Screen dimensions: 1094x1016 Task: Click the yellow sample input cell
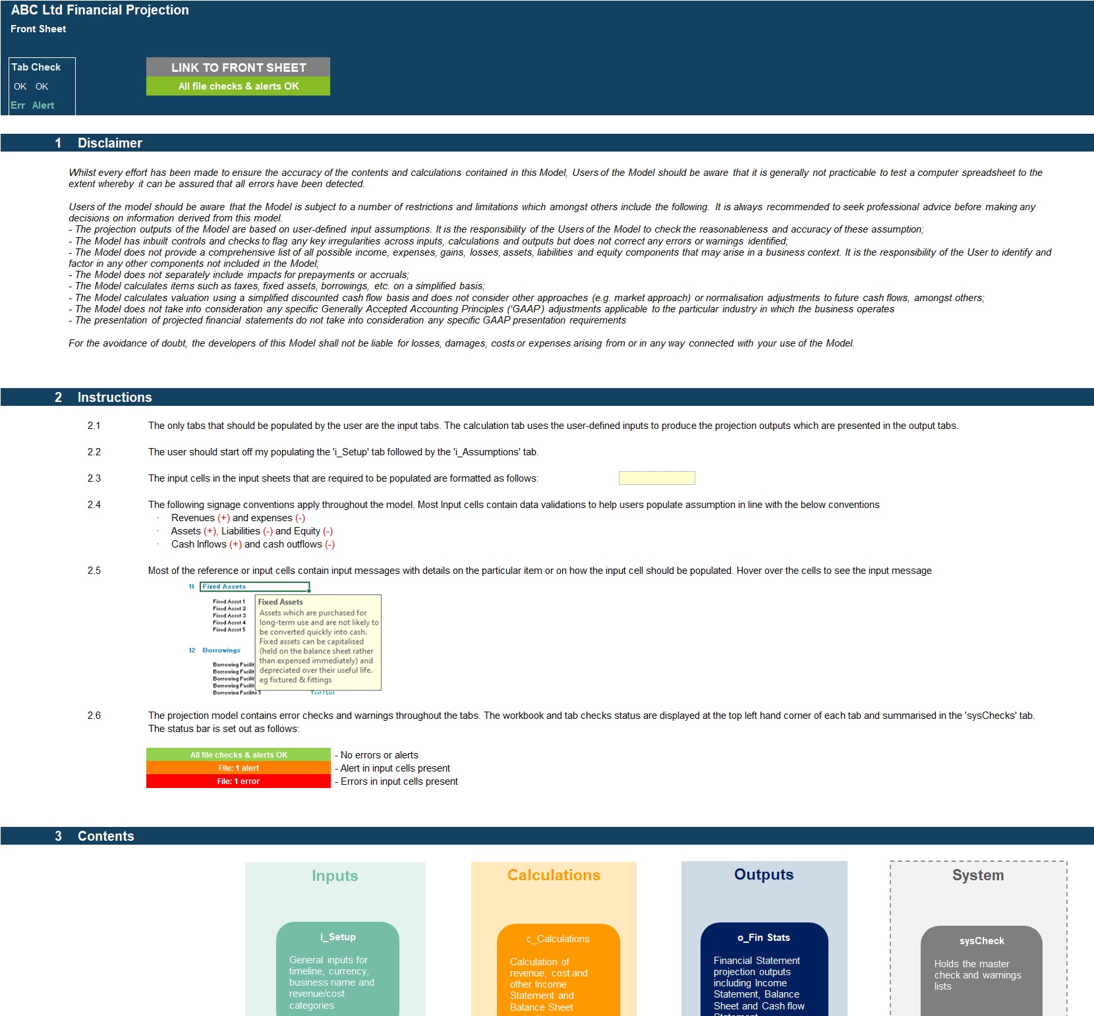656,478
